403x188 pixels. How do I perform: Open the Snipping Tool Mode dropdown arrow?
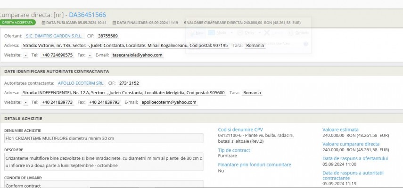[231, 33]
